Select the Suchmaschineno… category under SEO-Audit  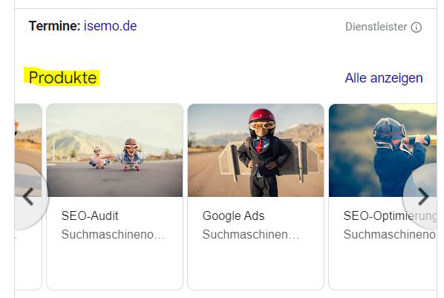[113, 235]
